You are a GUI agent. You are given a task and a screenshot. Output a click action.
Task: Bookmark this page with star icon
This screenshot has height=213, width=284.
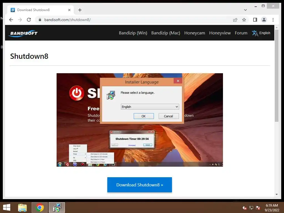244,20
